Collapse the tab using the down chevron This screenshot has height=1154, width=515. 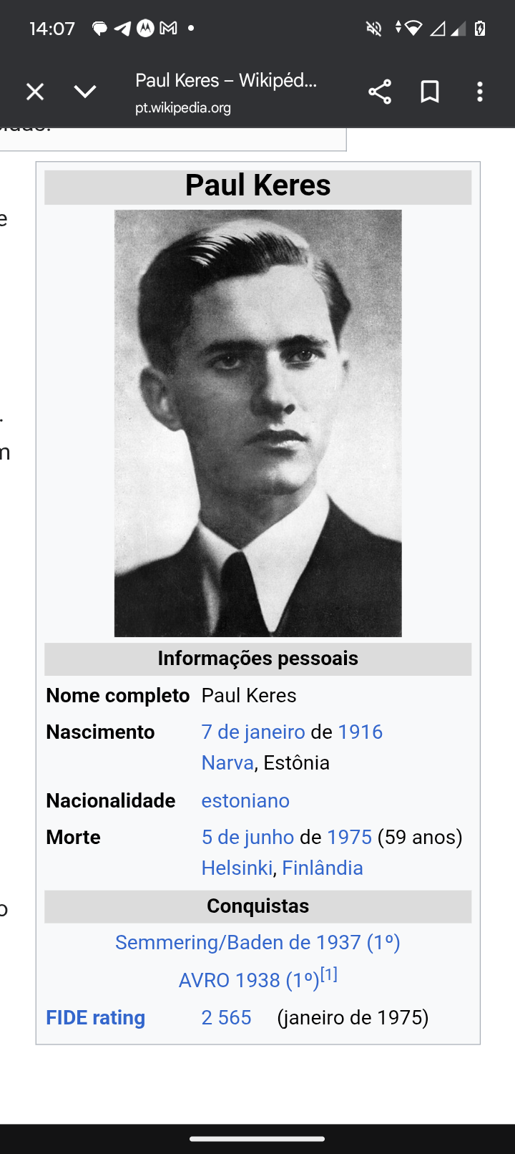tap(85, 92)
